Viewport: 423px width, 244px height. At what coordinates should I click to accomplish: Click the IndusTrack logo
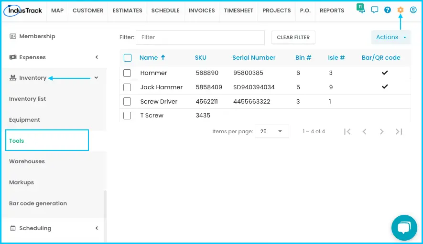coord(23,11)
